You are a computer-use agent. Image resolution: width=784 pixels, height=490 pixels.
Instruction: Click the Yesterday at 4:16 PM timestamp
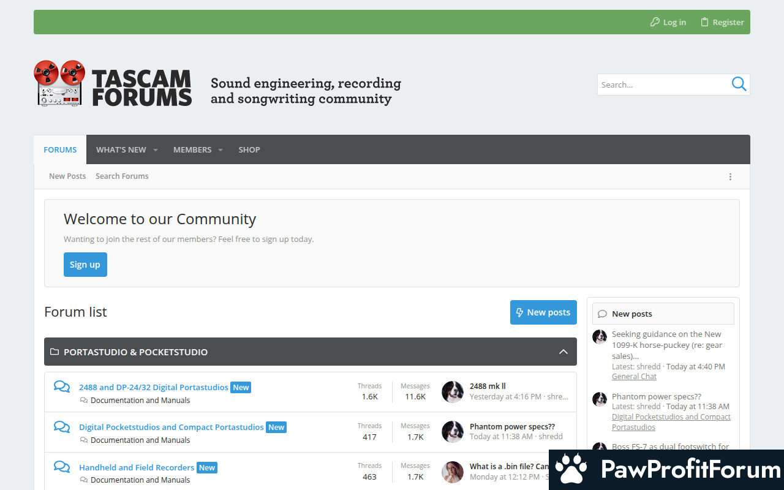(505, 397)
